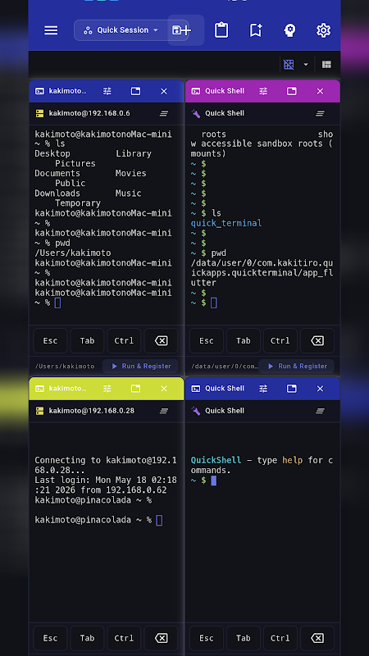369x656 pixels.
Task: Select the purple Quick Shell tab title
Action: [x=225, y=91]
